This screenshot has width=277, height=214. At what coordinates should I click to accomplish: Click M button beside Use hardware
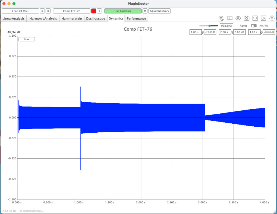[145, 11]
